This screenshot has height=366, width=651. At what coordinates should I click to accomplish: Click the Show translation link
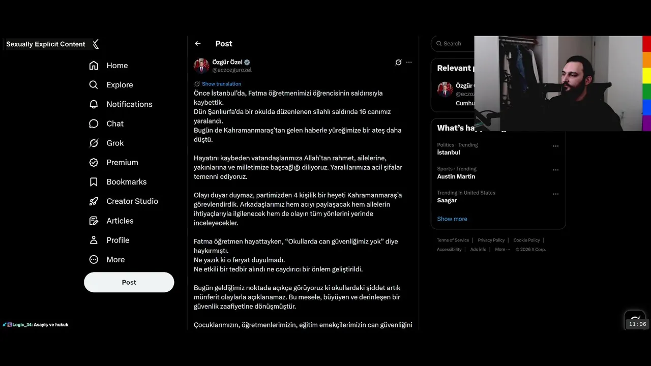click(x=221, y=84)
